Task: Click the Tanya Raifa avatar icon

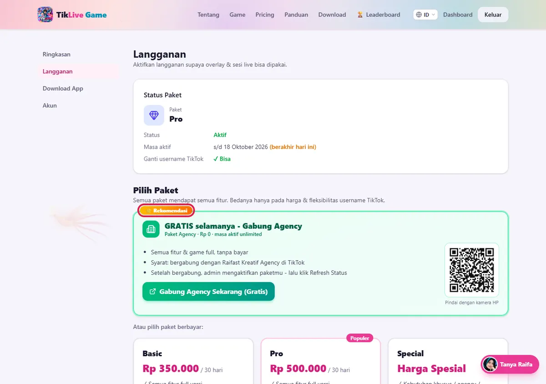Action: point(490,364)
